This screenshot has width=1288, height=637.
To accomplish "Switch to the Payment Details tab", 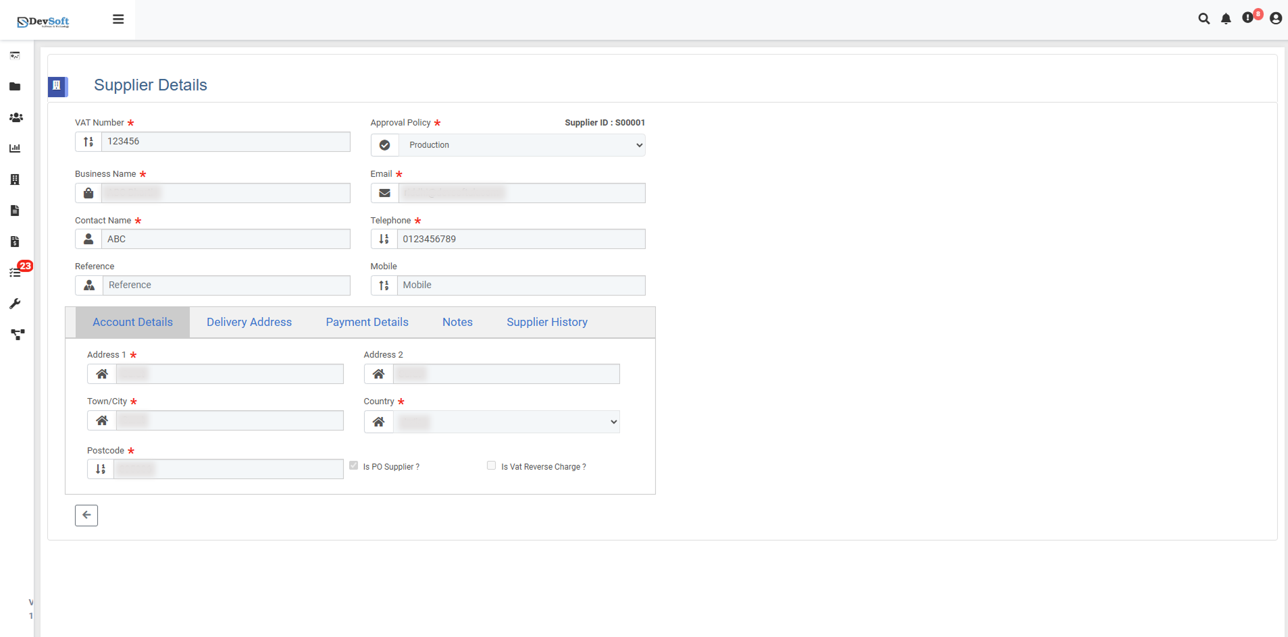I will (367, 323).
